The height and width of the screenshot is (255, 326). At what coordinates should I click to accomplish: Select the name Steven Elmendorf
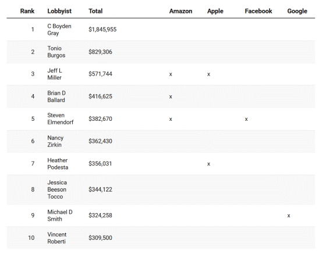[x=61, y=118]
